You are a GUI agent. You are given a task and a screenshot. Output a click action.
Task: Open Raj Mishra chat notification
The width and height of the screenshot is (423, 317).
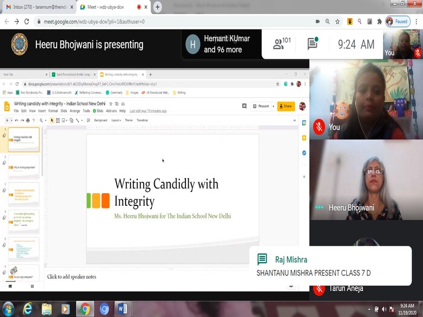click(331, 266)
